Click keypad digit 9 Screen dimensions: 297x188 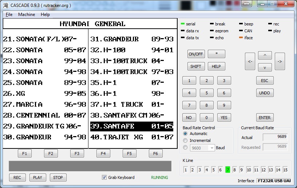tap(224, 105)
